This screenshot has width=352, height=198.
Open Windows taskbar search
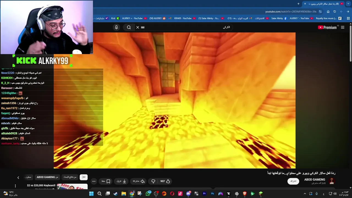[x=100, y=194]
